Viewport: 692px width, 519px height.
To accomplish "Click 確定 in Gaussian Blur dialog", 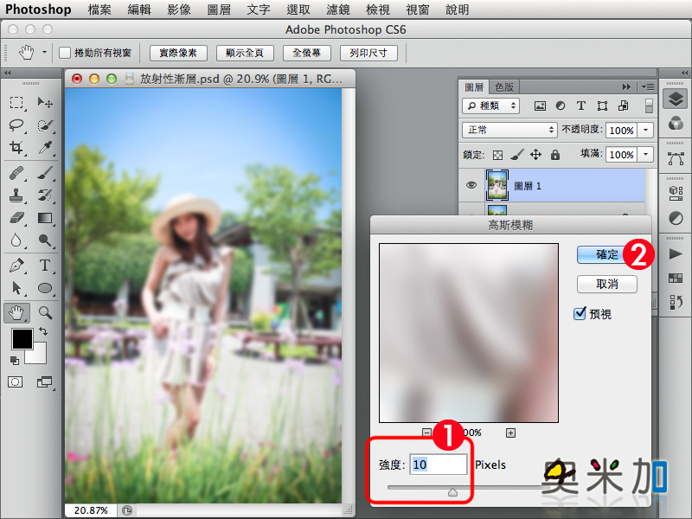I will point(607,254).
